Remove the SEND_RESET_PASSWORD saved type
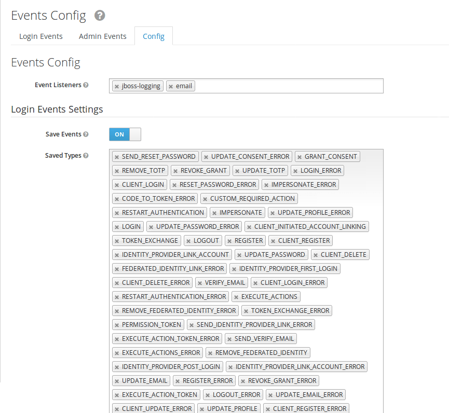 click(x=118, y=156)
